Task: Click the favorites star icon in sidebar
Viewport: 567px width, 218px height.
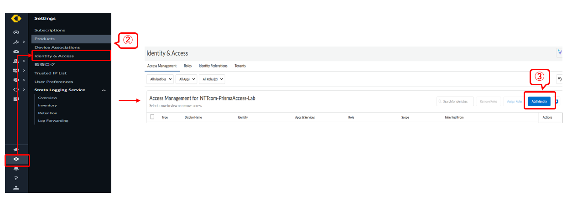Action: [16, 150]
